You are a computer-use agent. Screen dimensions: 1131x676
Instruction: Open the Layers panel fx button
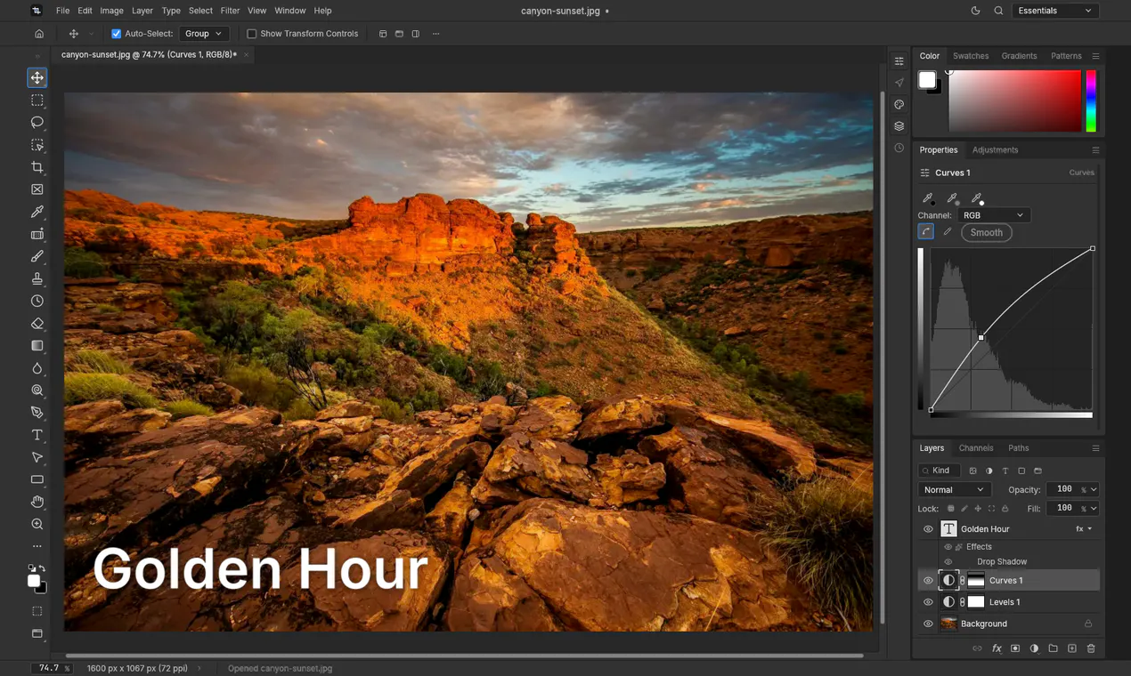tap(997, 648)
